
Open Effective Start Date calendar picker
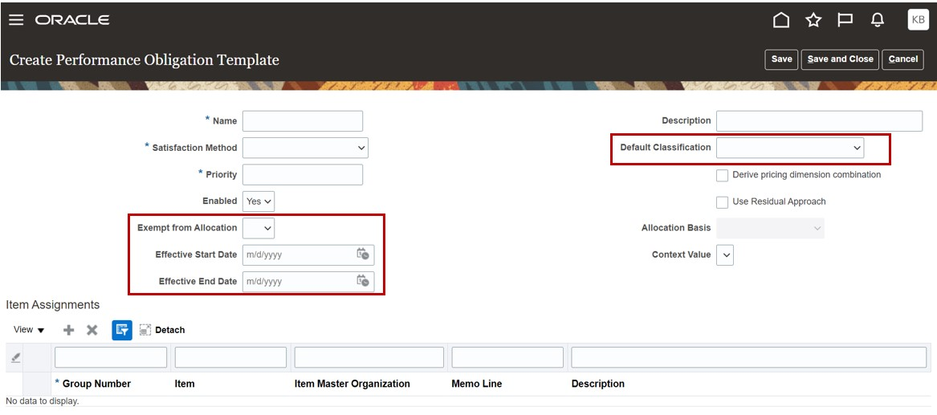click(363, 254)
